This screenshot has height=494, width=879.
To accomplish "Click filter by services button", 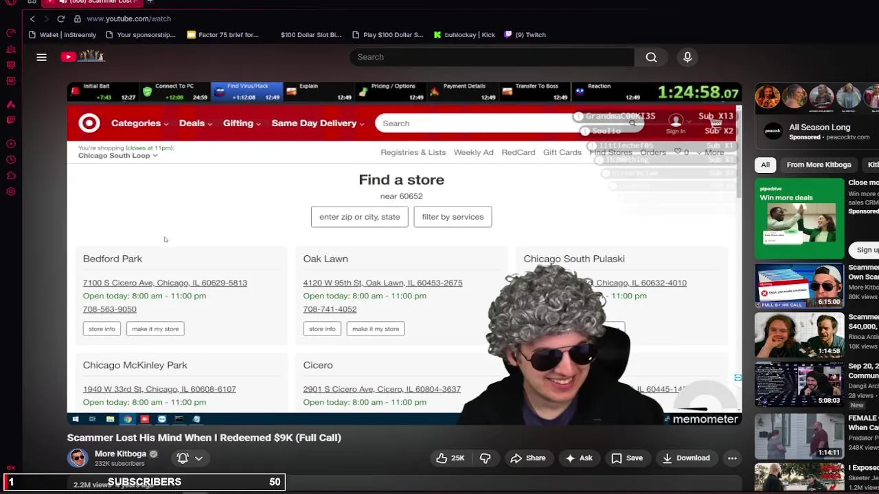I will (x=453, y=217).
